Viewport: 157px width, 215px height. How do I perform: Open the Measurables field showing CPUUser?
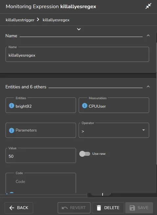pyautogui.click(x=114, y=105)
